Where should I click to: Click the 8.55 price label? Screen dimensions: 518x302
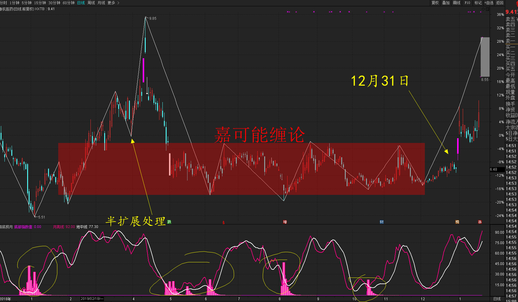coord(485,80)
